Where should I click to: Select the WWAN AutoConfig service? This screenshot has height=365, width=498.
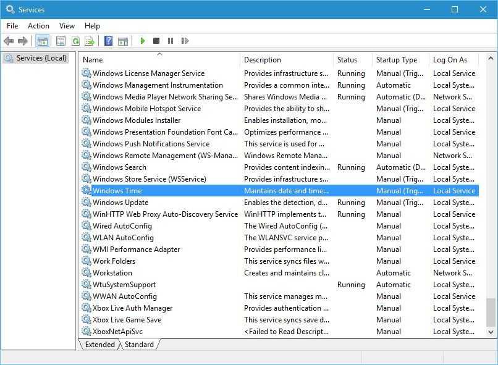(279, 296)
